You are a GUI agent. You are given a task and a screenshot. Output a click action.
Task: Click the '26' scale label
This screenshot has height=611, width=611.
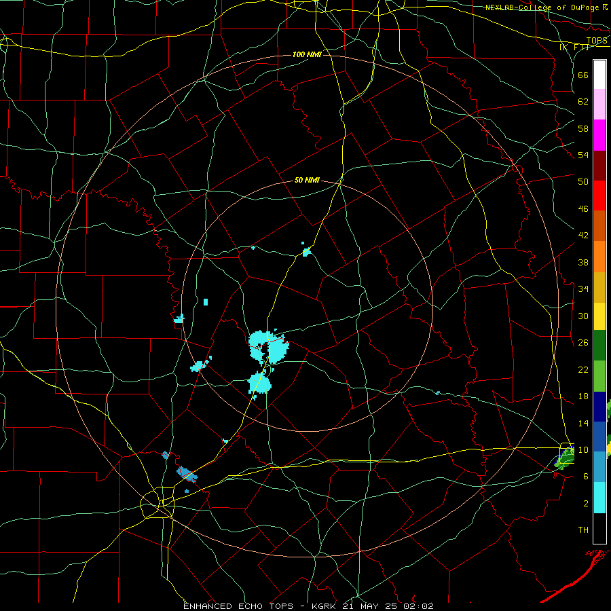pos(583,343)
